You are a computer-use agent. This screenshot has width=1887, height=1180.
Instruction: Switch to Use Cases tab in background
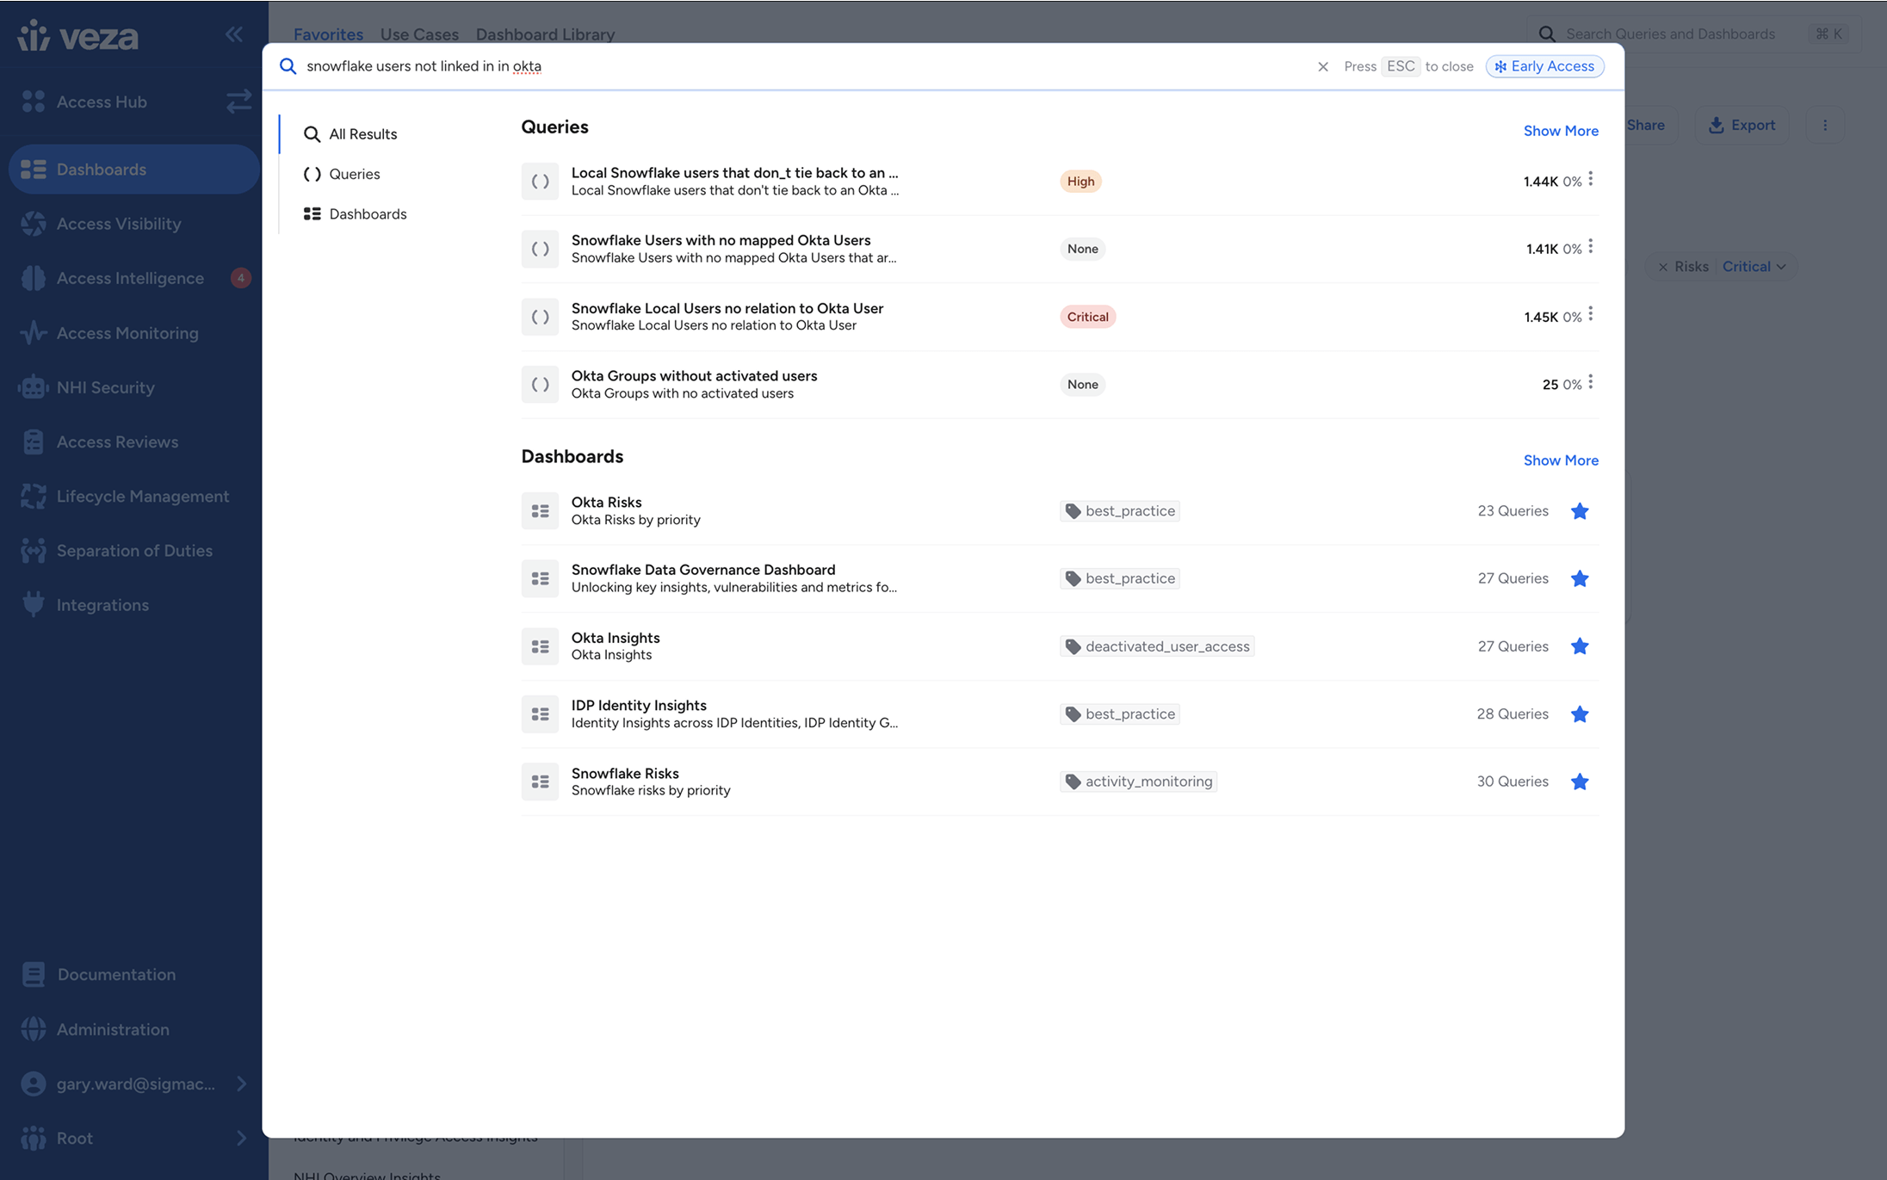click(x=419, y=34)
